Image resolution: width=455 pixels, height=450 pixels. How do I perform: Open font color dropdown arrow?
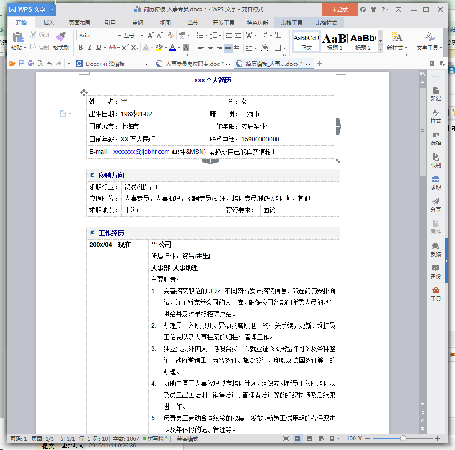click(x=179, y=48)
